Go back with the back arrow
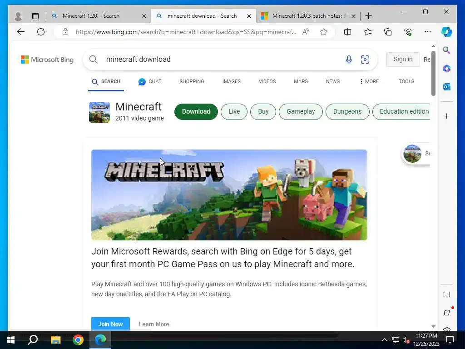This screenshot has height=349, width=465. tap(21, 32)
